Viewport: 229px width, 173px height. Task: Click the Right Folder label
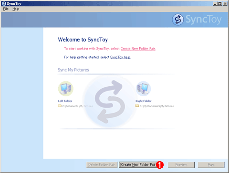click(x=144, y=101)
